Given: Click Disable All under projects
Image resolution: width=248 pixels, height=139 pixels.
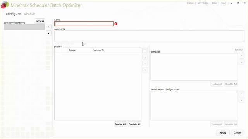Looking at the screenshot, I should point(134,124).
